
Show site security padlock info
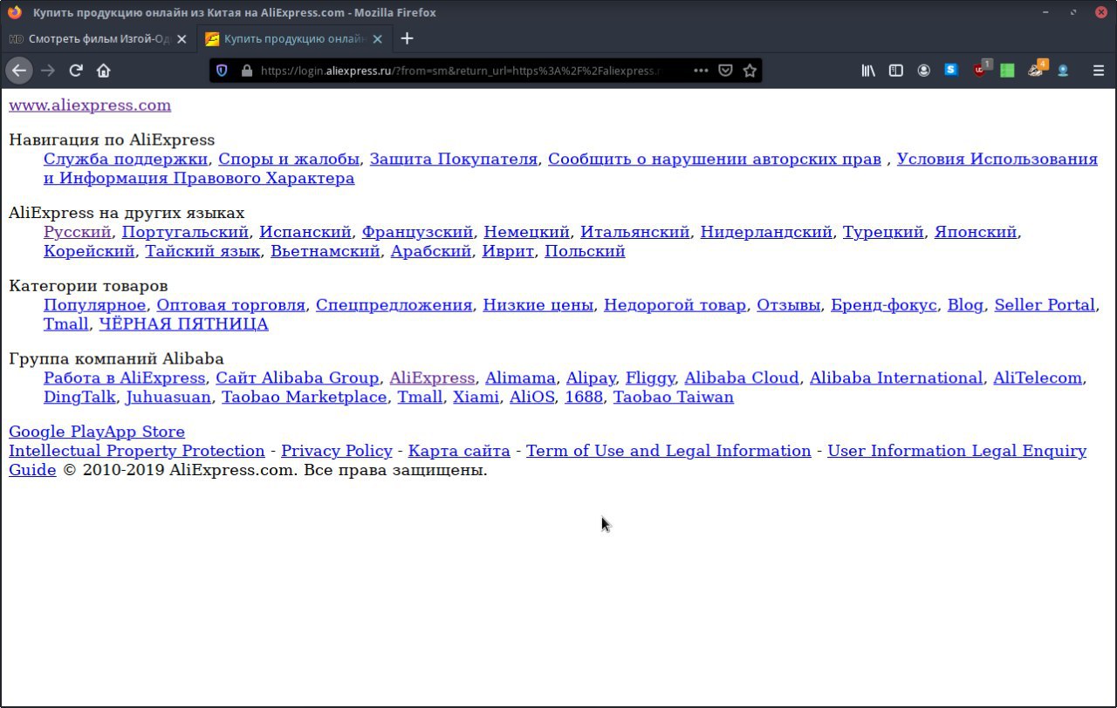[x=246, y=71]
